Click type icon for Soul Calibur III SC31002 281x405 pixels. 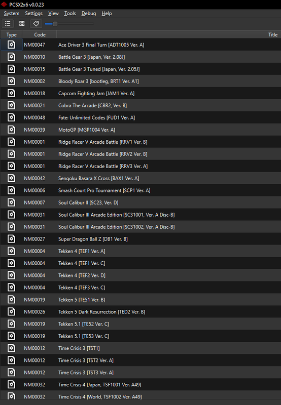click(x=11, y=227)
